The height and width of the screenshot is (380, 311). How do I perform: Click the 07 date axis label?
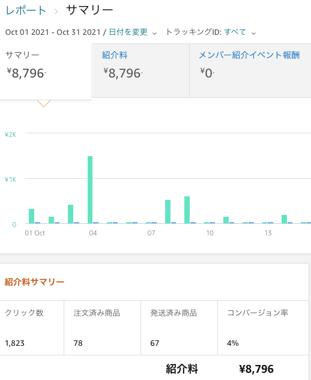151,233
